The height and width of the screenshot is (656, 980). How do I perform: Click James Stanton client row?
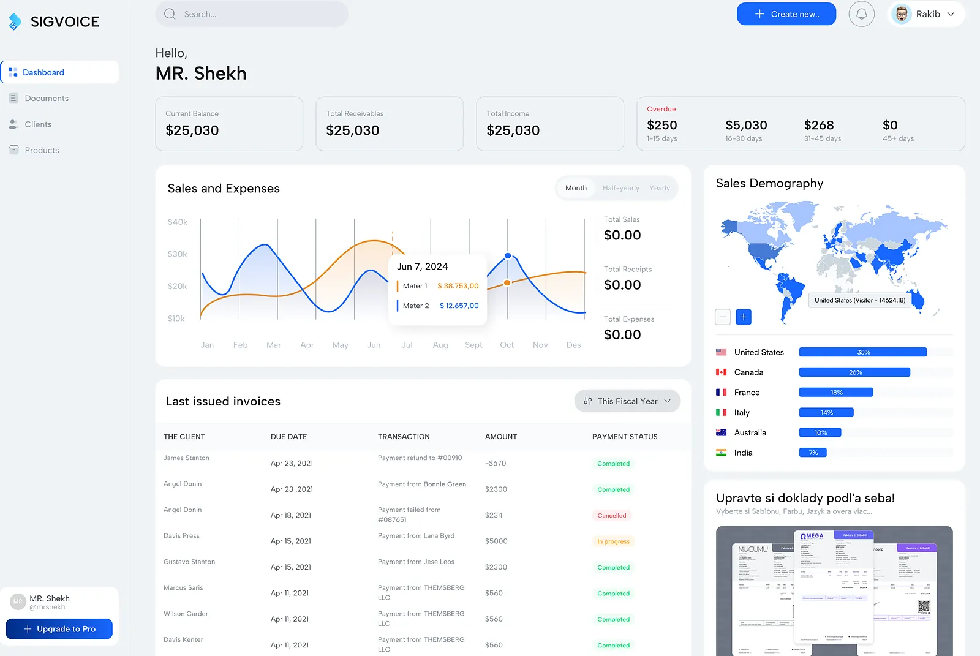point(423,463)
